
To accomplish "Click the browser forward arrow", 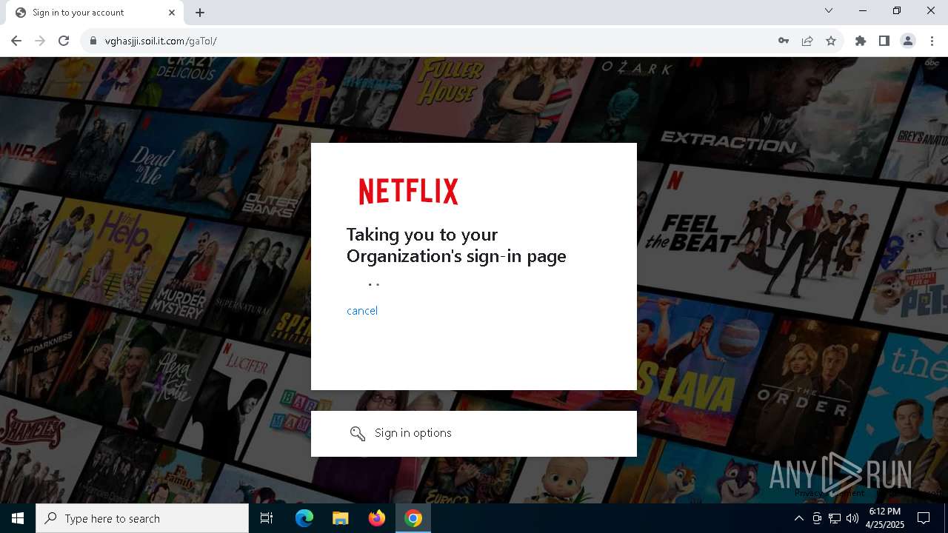I will click(40, 41).
